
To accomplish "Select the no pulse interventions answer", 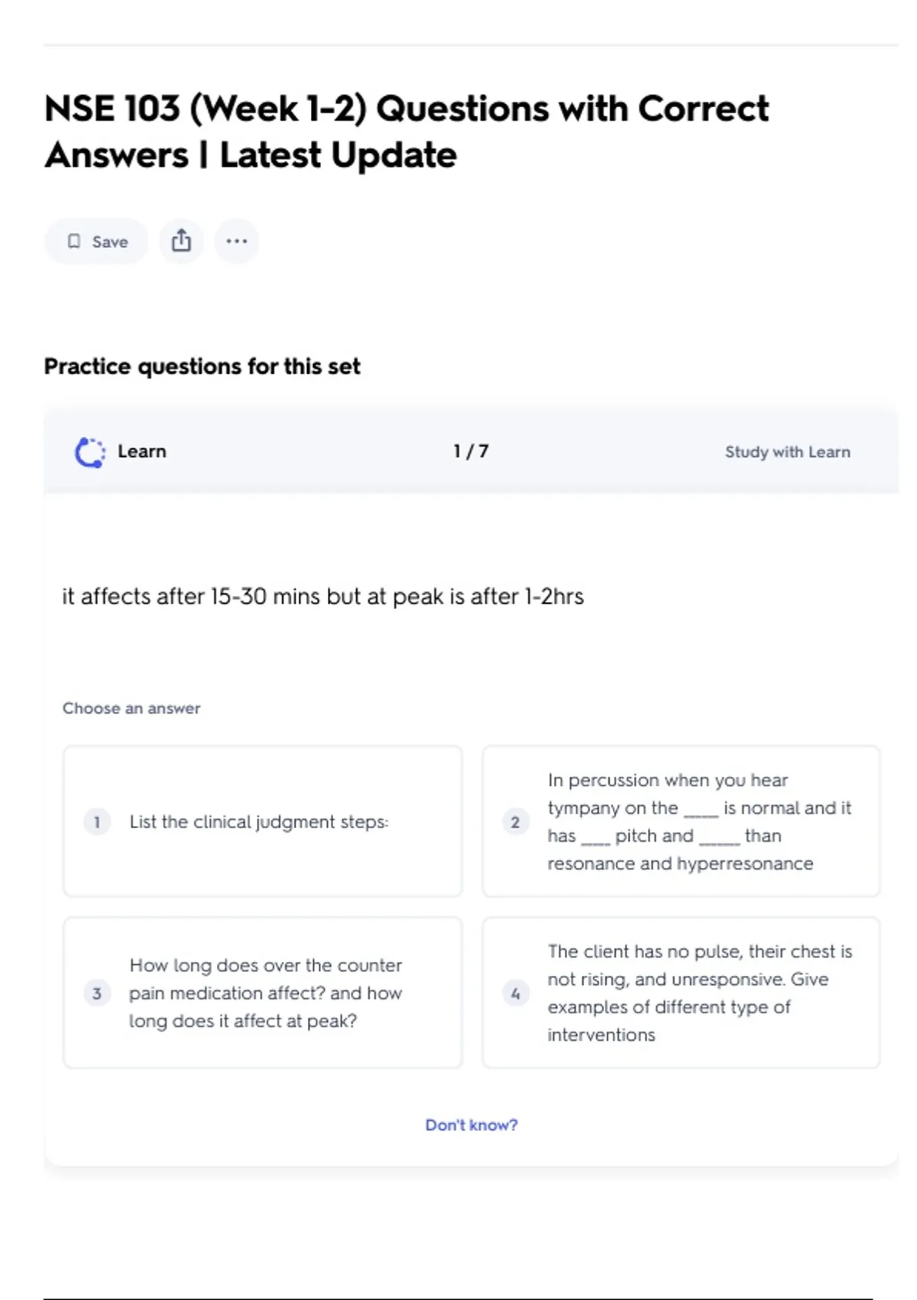I will [x=680, y=993].
